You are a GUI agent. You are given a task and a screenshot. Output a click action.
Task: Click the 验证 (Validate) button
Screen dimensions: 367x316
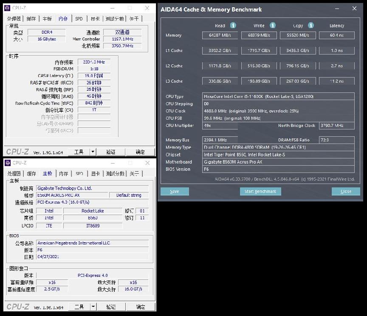111,152
